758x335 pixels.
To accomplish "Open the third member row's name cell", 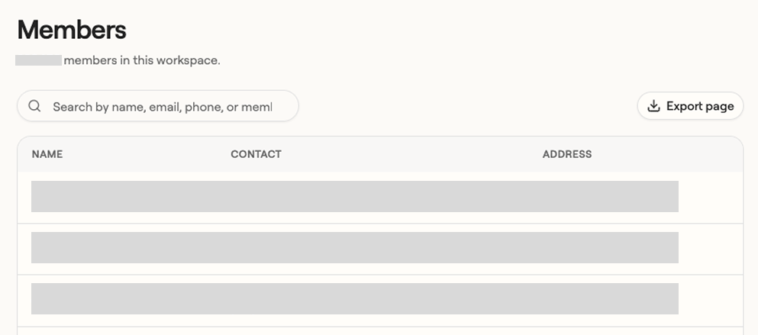I will [x=131, y=298].
